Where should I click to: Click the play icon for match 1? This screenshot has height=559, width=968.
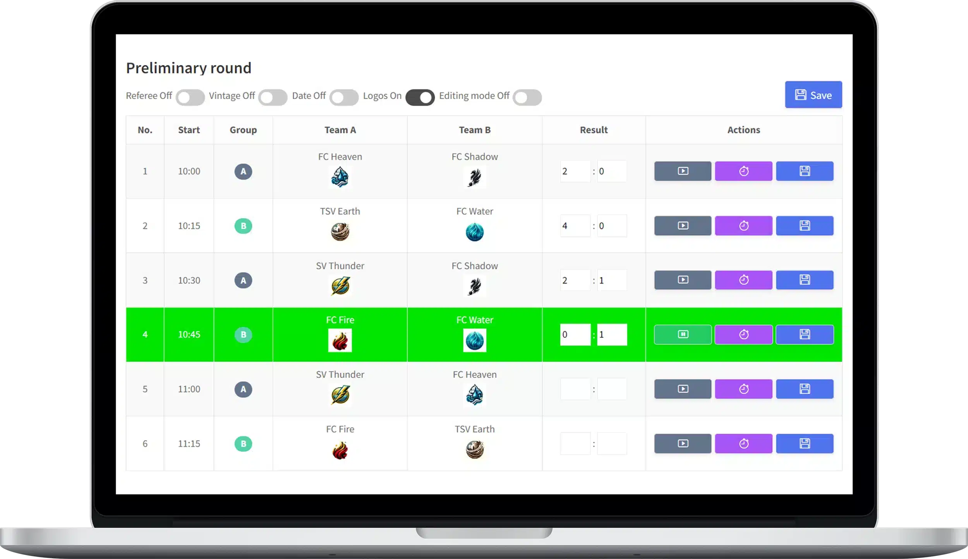682,171
